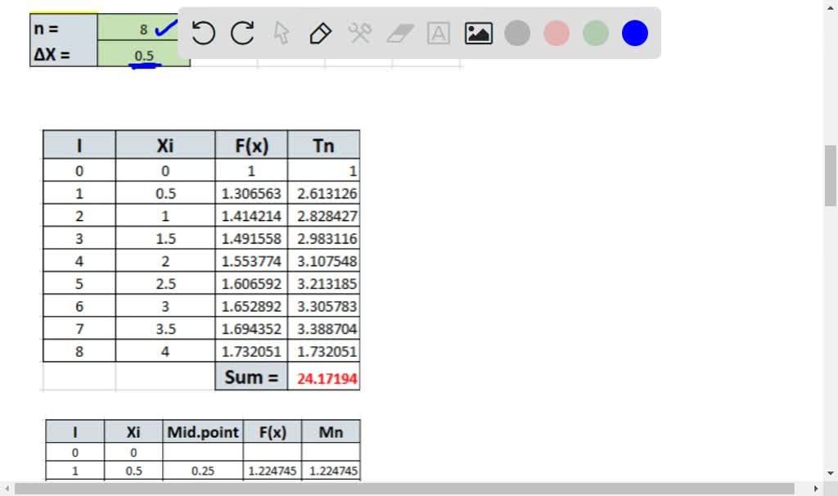
Task: Click Xi cell 3.5 in row 7
Action: pyautogui.click(x=165, y=329)
